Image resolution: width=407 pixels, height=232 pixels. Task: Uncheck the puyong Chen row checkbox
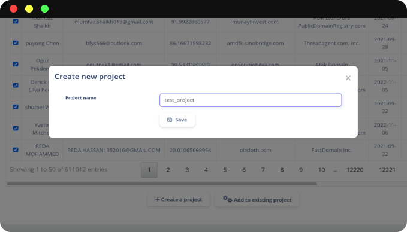point(16,42)
